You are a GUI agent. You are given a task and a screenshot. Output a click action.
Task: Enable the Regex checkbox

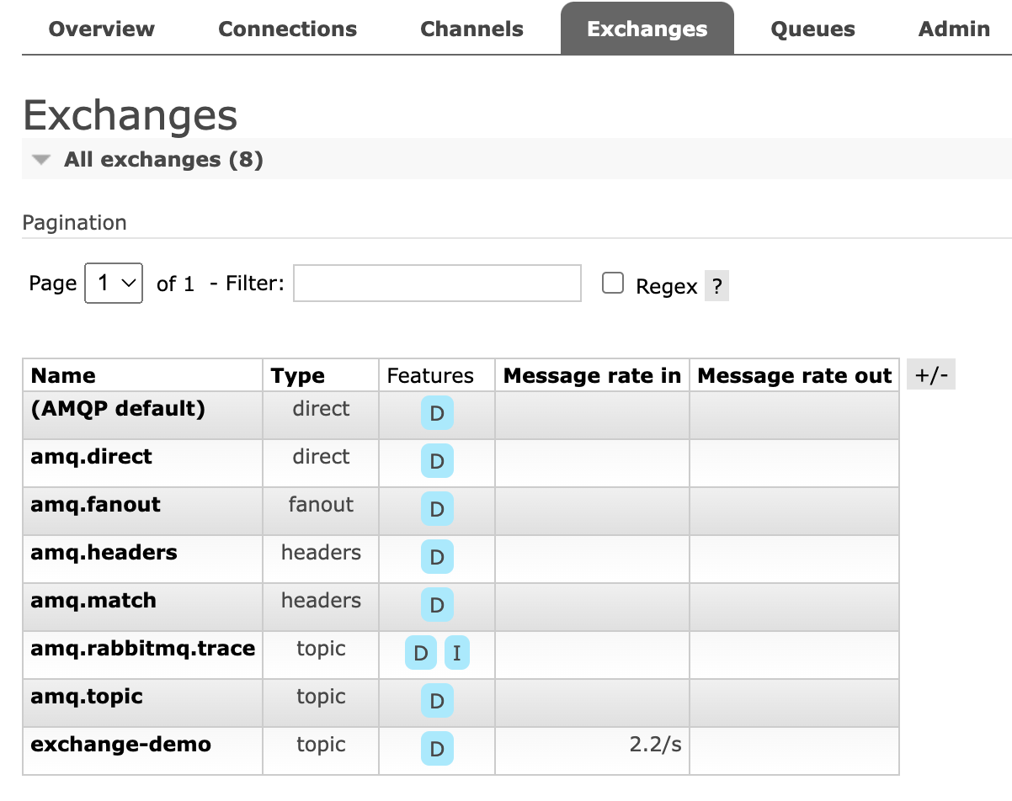click(612, 283)
